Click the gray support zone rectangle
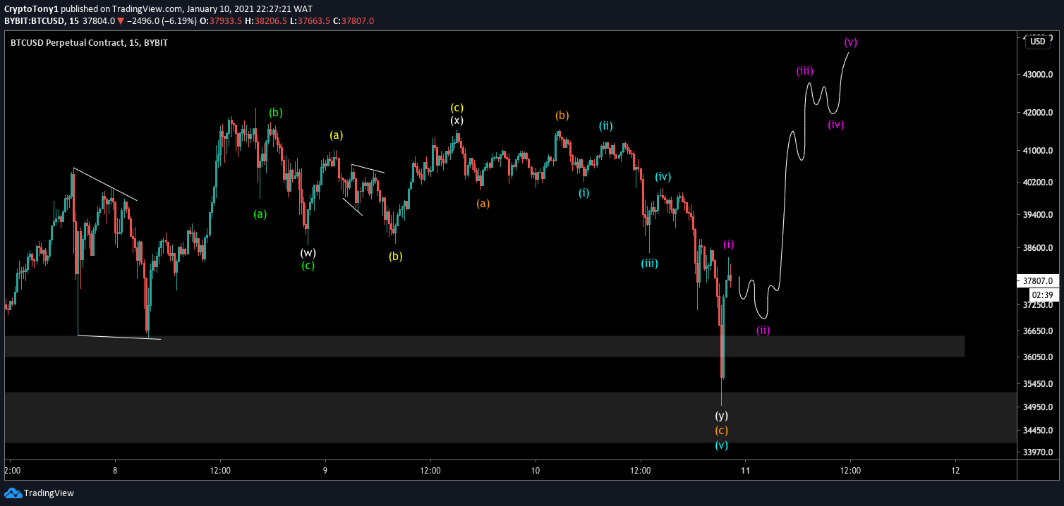Image resolution: width=1064 pixels, height=506 pixels. pos(423,346)
